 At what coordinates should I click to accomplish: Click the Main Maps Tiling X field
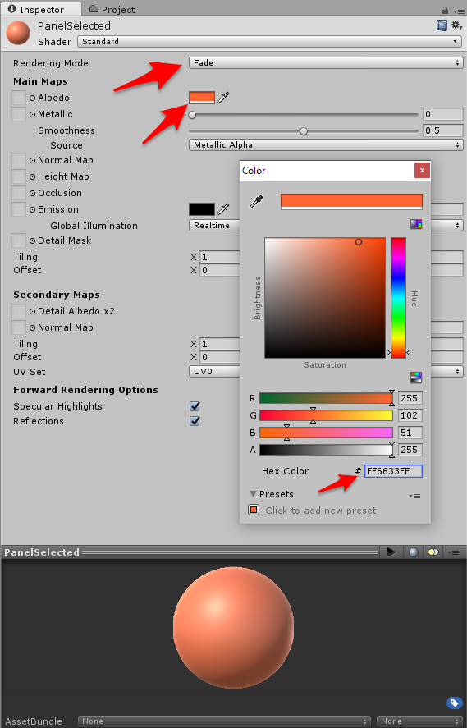[219, 257]
